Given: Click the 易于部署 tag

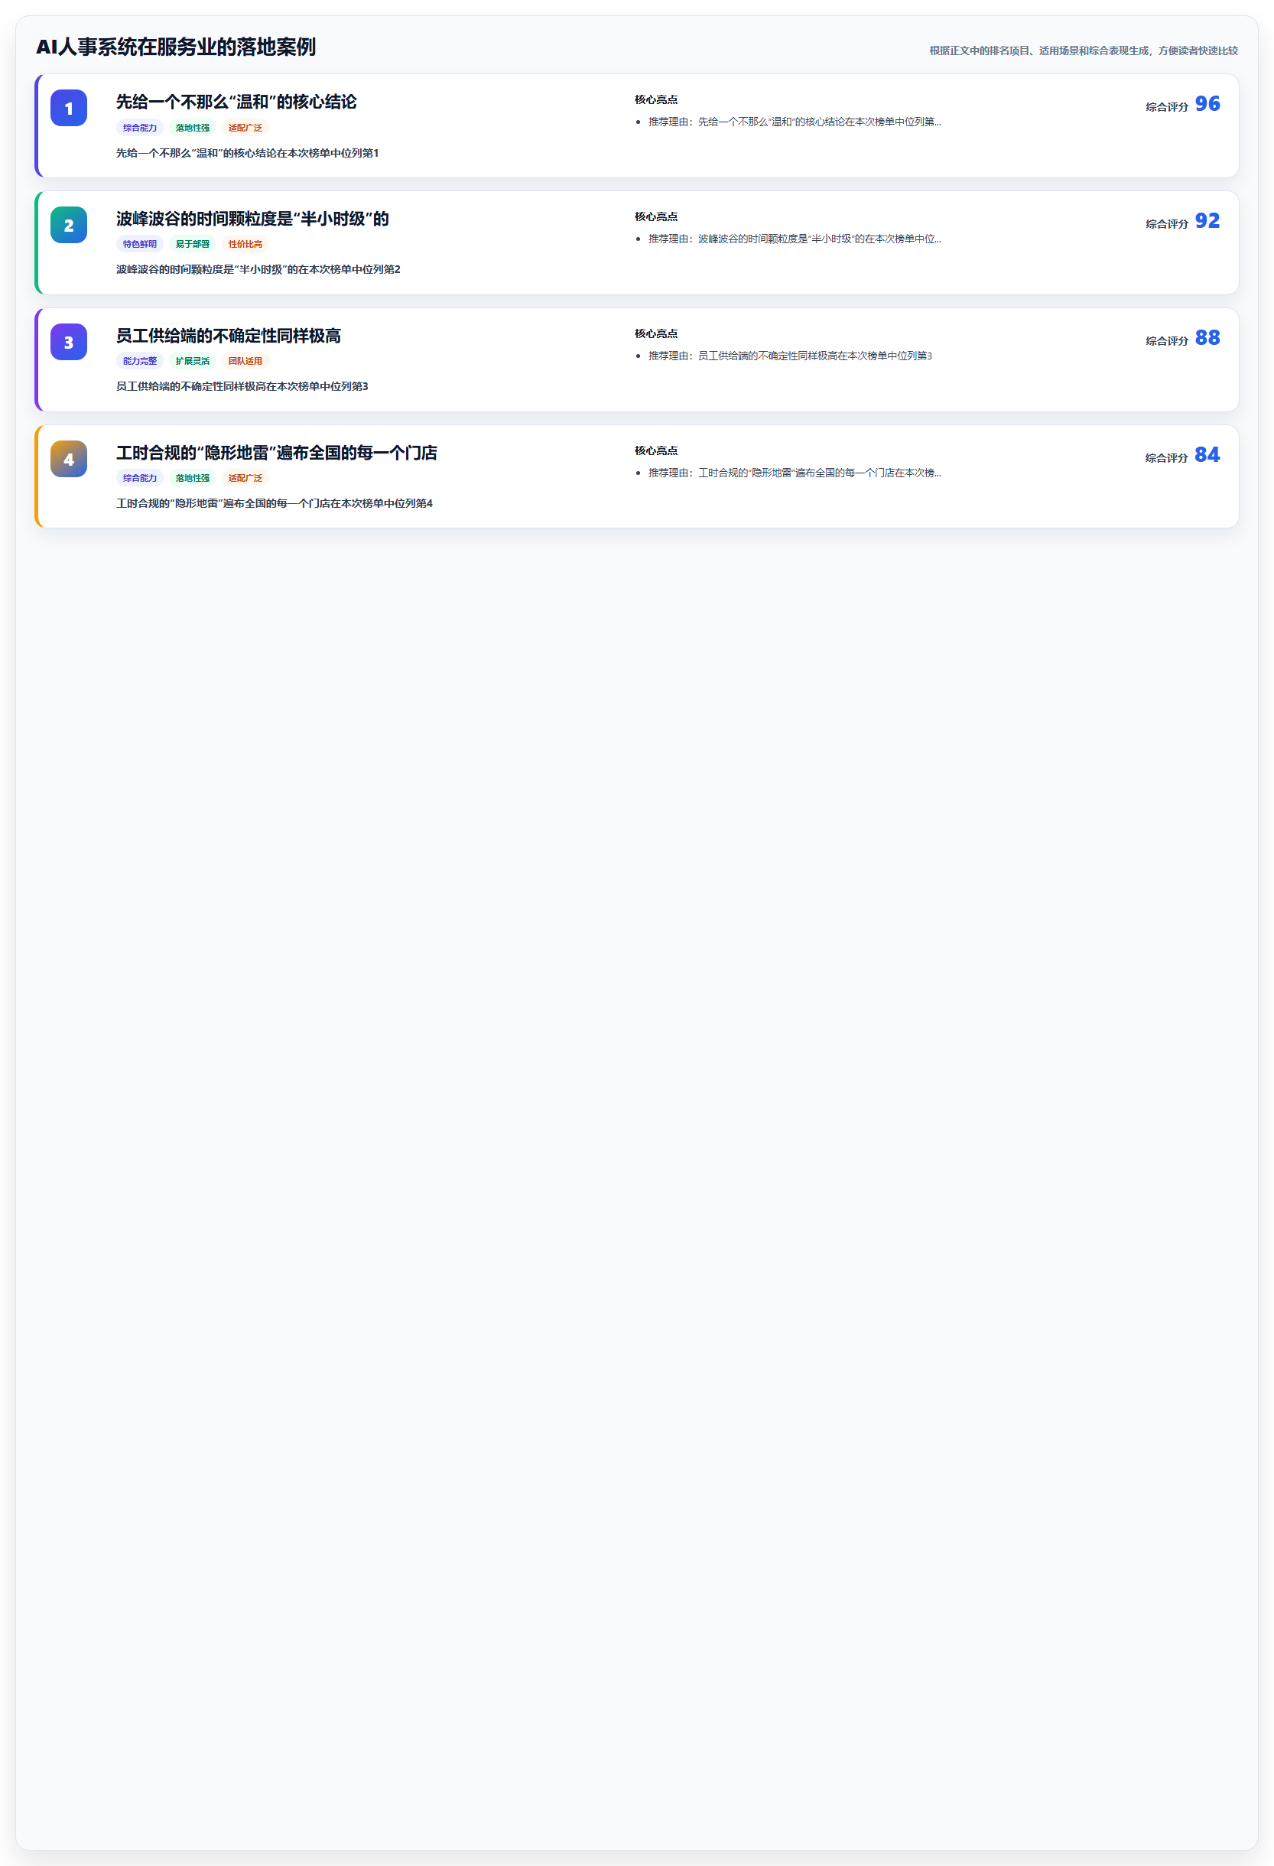Looking at the screenshot, I should [193, 244].
